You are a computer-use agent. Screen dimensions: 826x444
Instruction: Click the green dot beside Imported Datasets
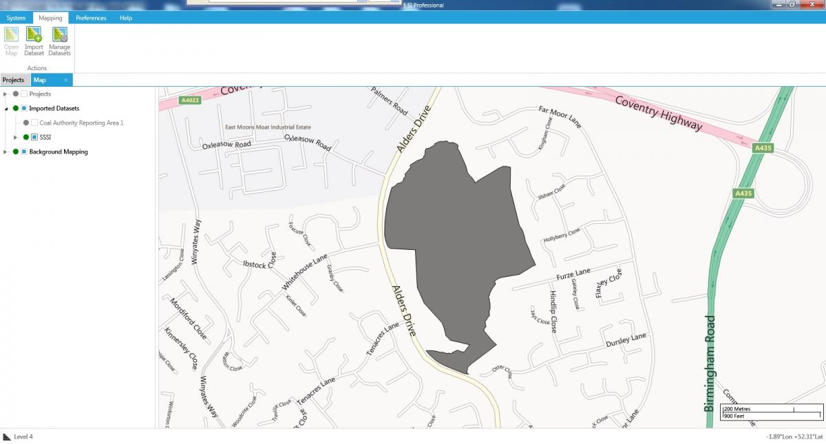coord(14,108)
